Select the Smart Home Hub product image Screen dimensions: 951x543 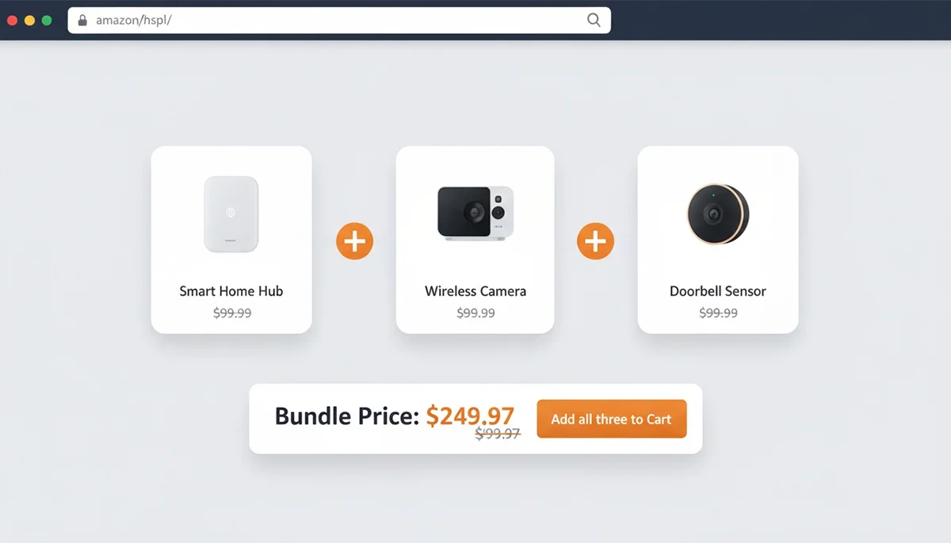click(x=231, y=215)
